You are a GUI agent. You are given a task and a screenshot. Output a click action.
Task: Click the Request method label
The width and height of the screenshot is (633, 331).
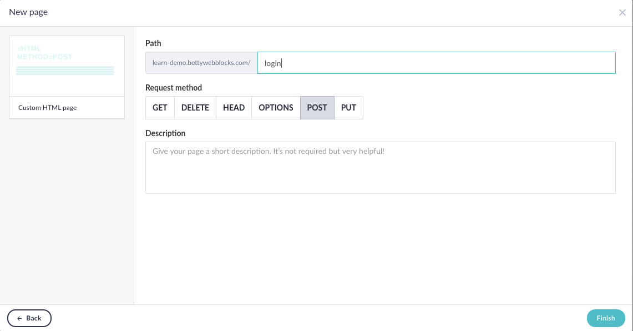click(x=174, y=88)
